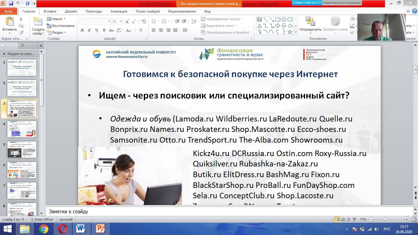
Task: Open the Макет layout dropdown
Action: 56,19
